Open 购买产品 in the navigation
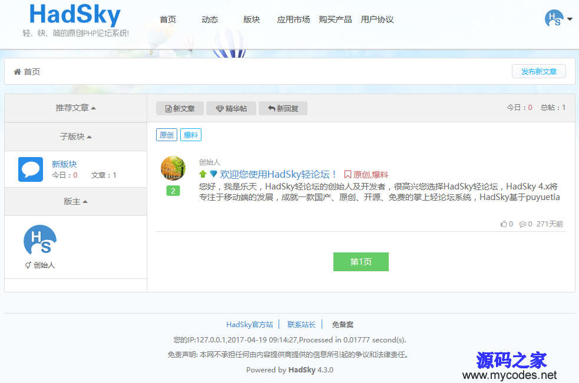The image size is (579, 383). click(335, 19)
